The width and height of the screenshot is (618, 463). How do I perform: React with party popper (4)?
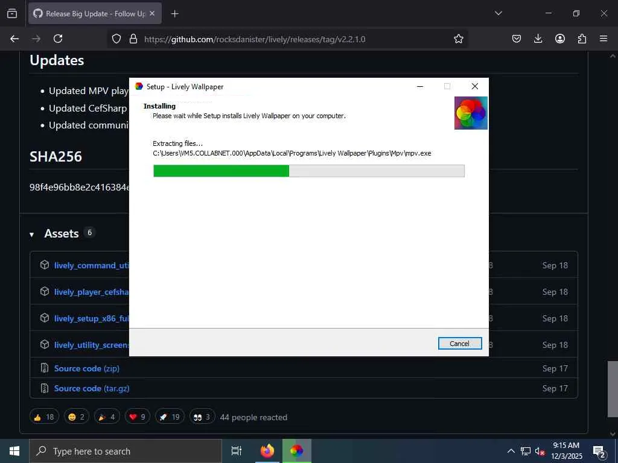[107, 417]
